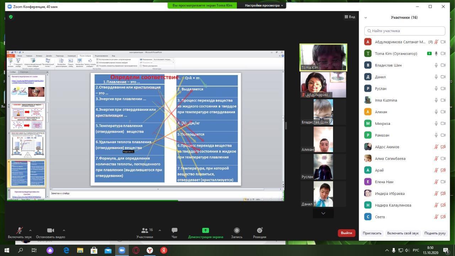Image resolution: width=455 pixels, height=256 pixels.
Task: Click the red Выйти leave button
Action: pos(346,233)
